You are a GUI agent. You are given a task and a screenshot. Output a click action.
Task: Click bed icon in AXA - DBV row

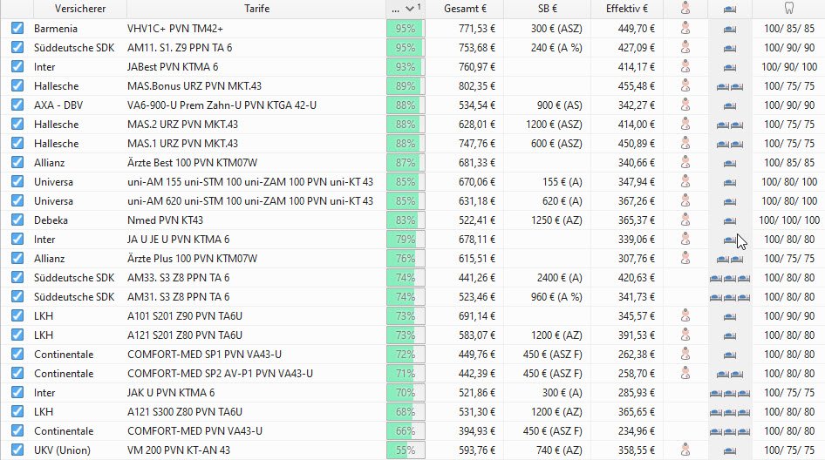[730, 106]
